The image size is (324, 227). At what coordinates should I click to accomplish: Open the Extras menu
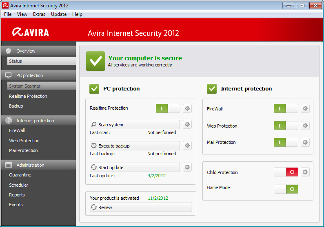[39, 14]
